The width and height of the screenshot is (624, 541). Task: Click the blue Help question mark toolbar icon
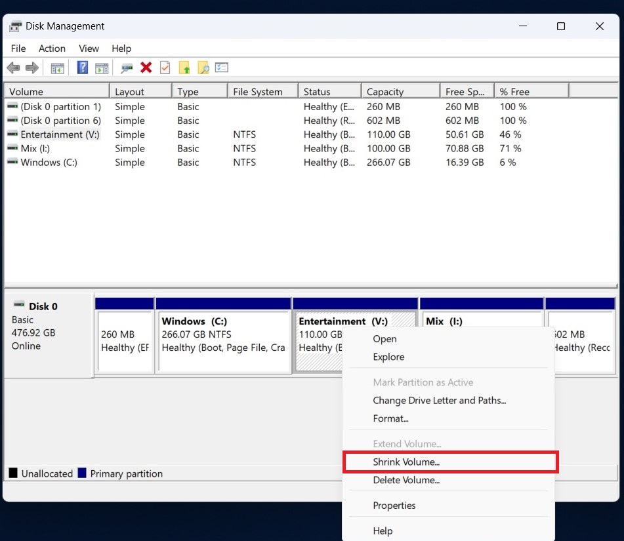point(83,68)
